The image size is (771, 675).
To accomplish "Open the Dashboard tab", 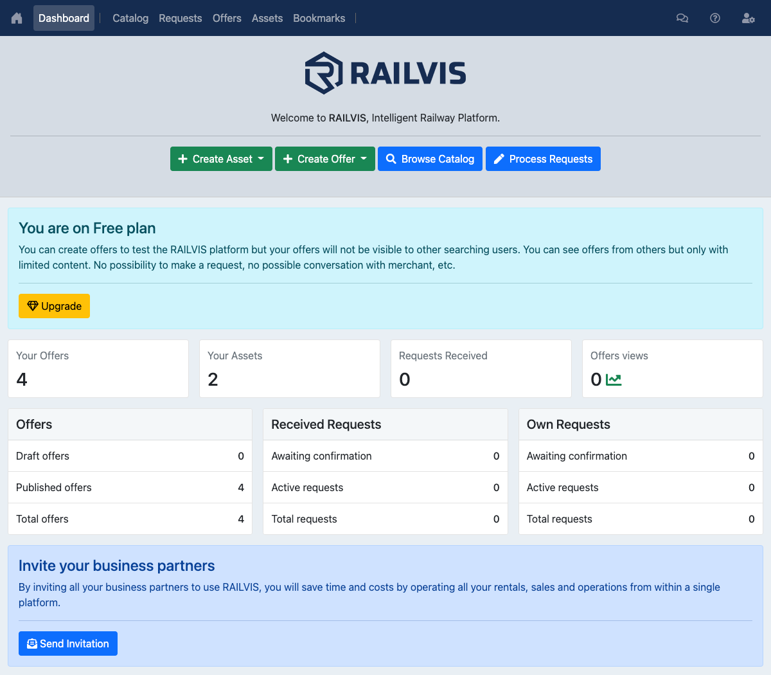I will point(64,18).
